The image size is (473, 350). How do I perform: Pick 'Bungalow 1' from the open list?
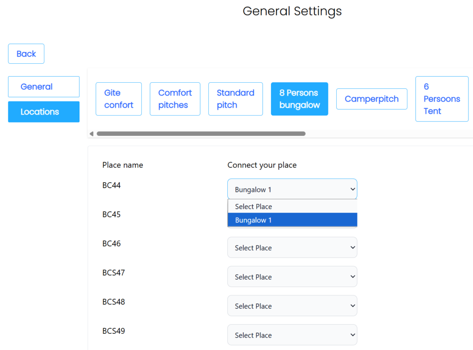point(292,220)
